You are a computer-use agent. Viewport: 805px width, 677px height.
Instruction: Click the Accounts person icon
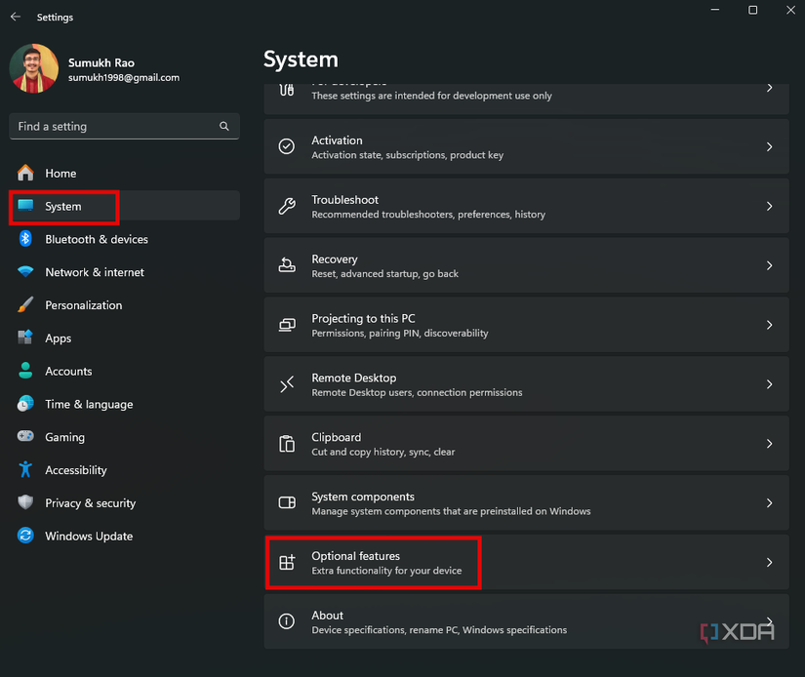[25, 371]
